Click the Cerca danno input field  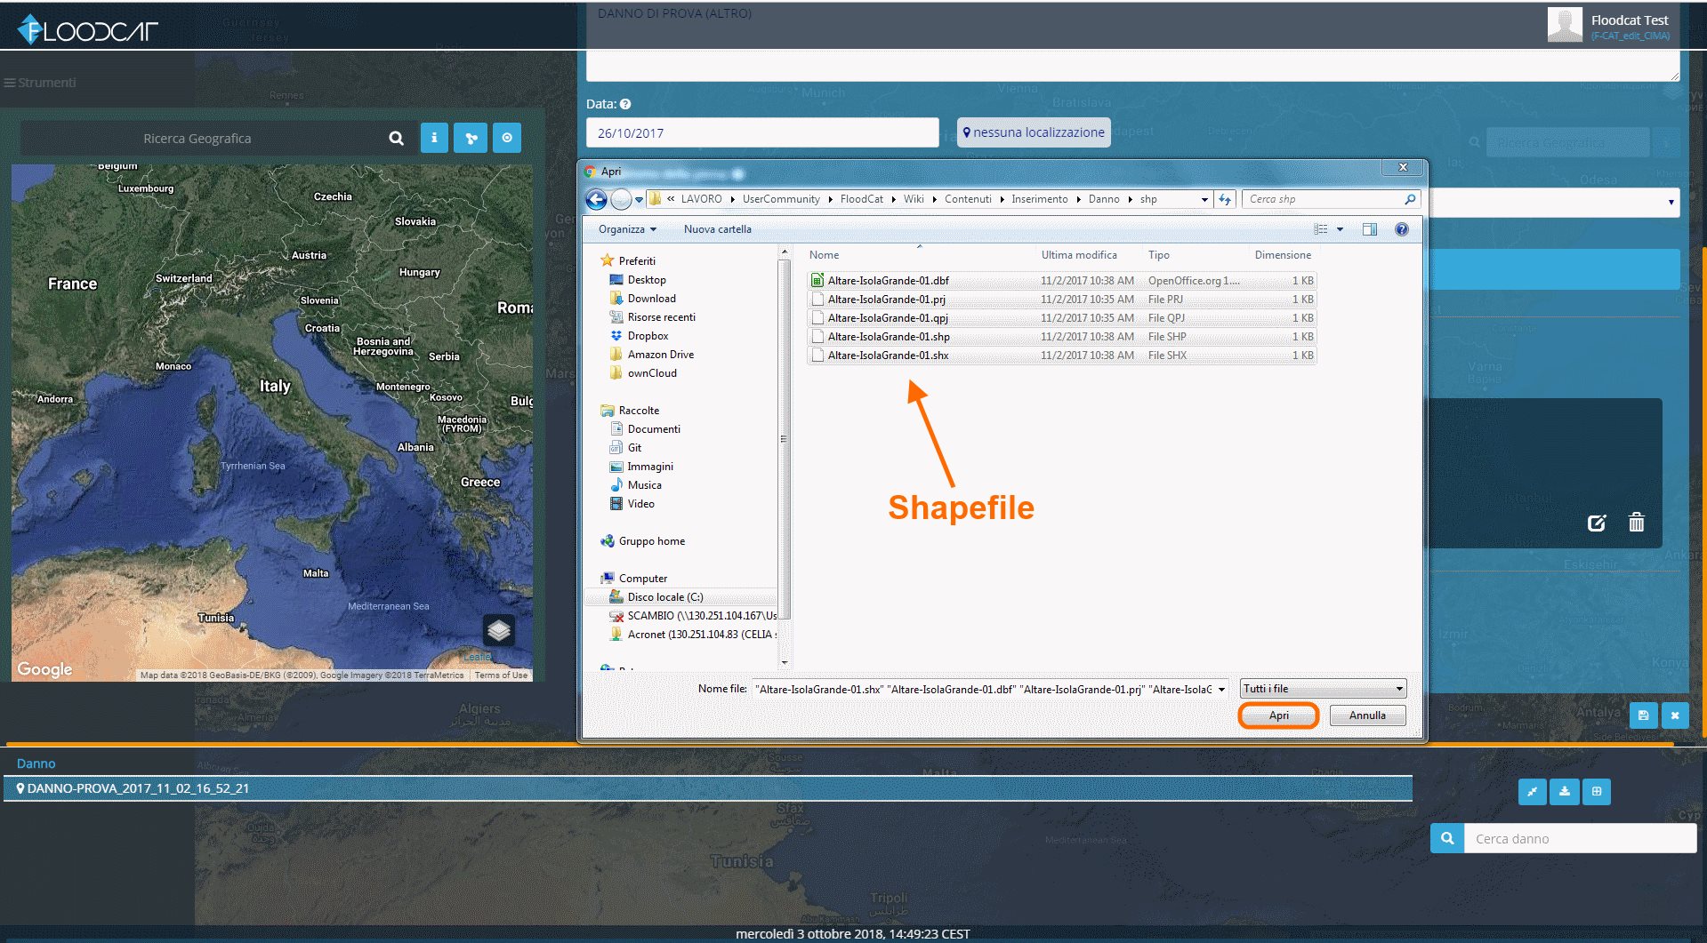pyautogui.click(x=1581, y=838)
